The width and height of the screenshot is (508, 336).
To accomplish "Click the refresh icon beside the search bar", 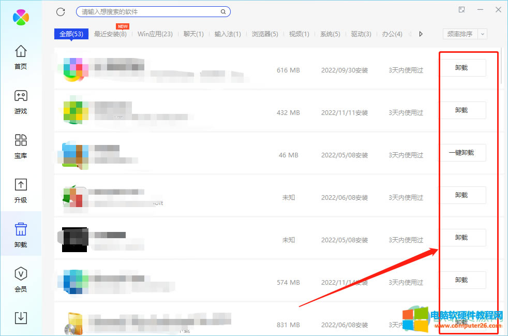I will point(61,11).
